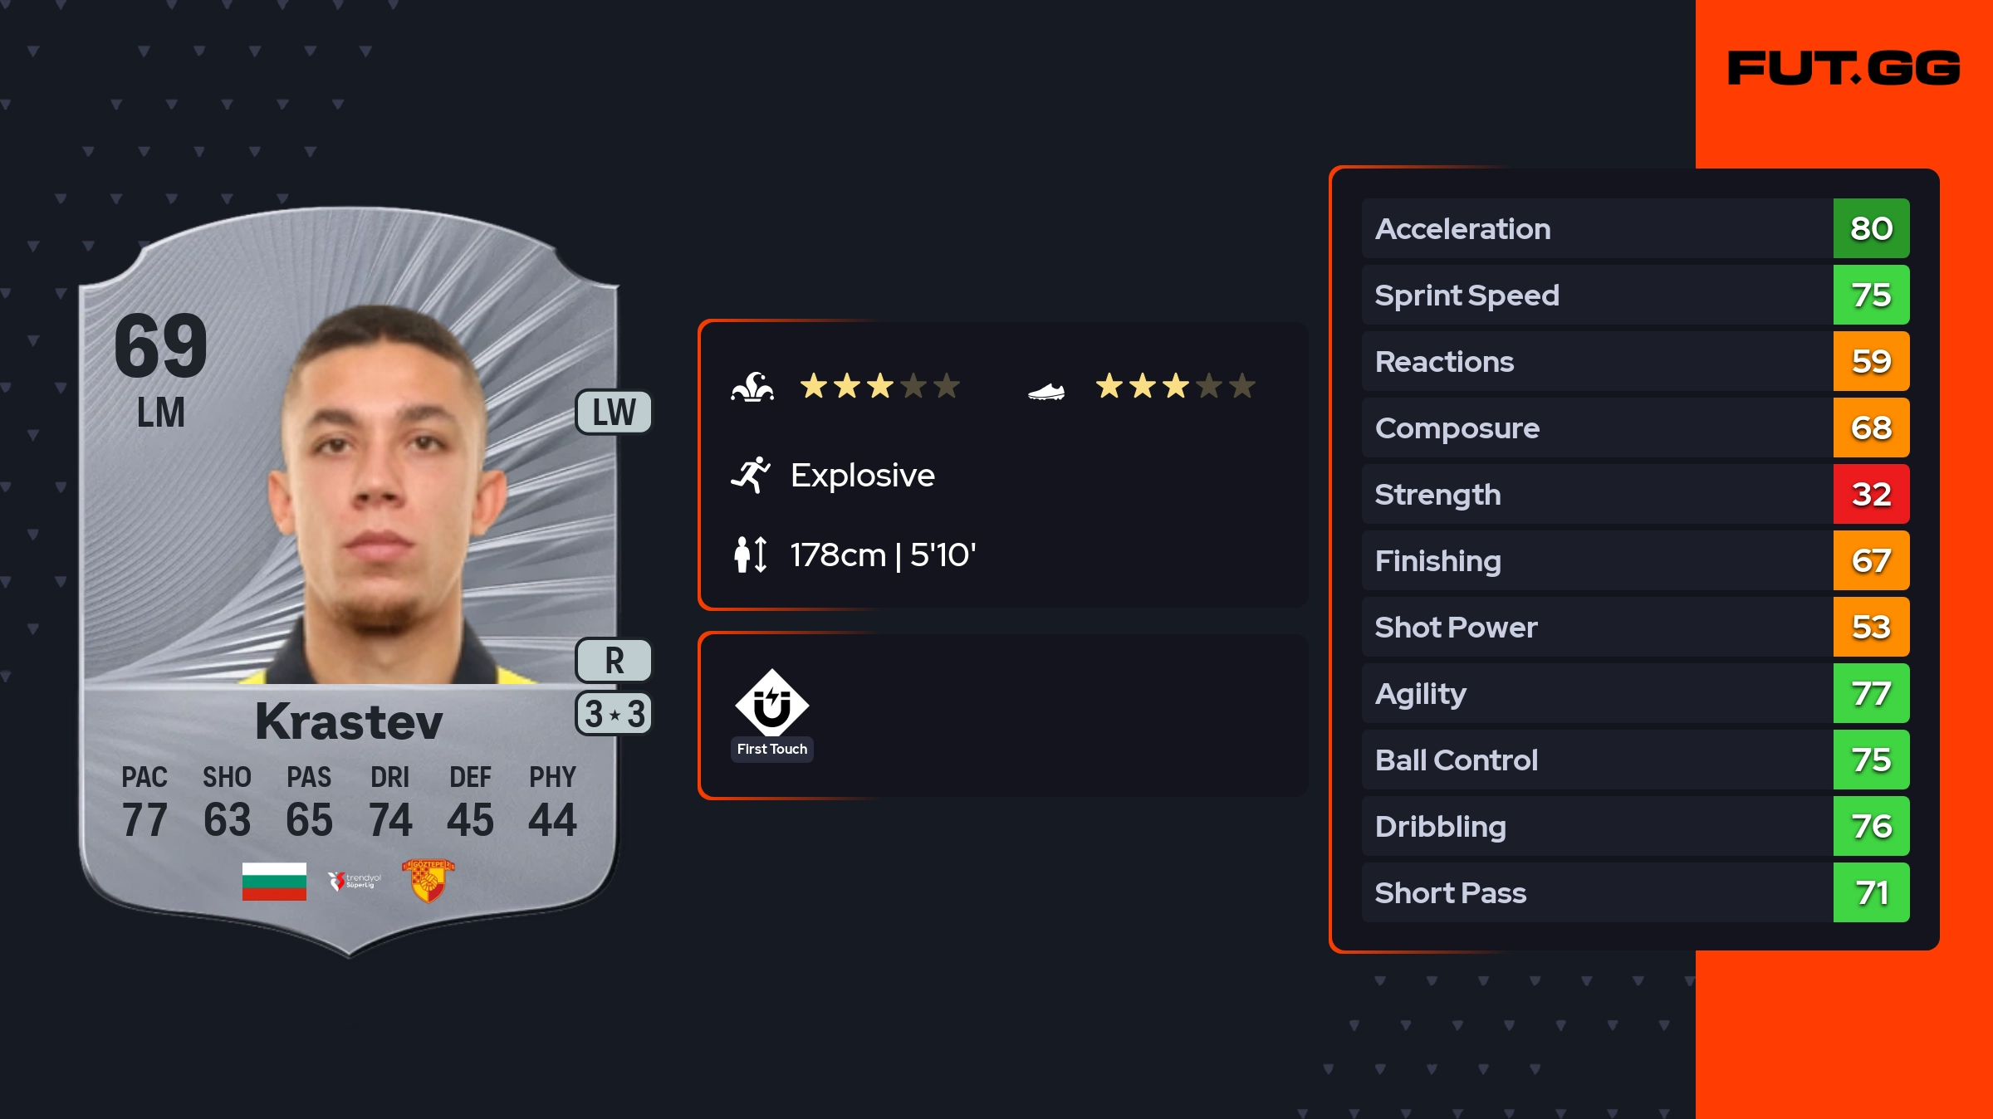Click the Explosive running figure icon
1993x1119 pixels.
tap(751, 475)
